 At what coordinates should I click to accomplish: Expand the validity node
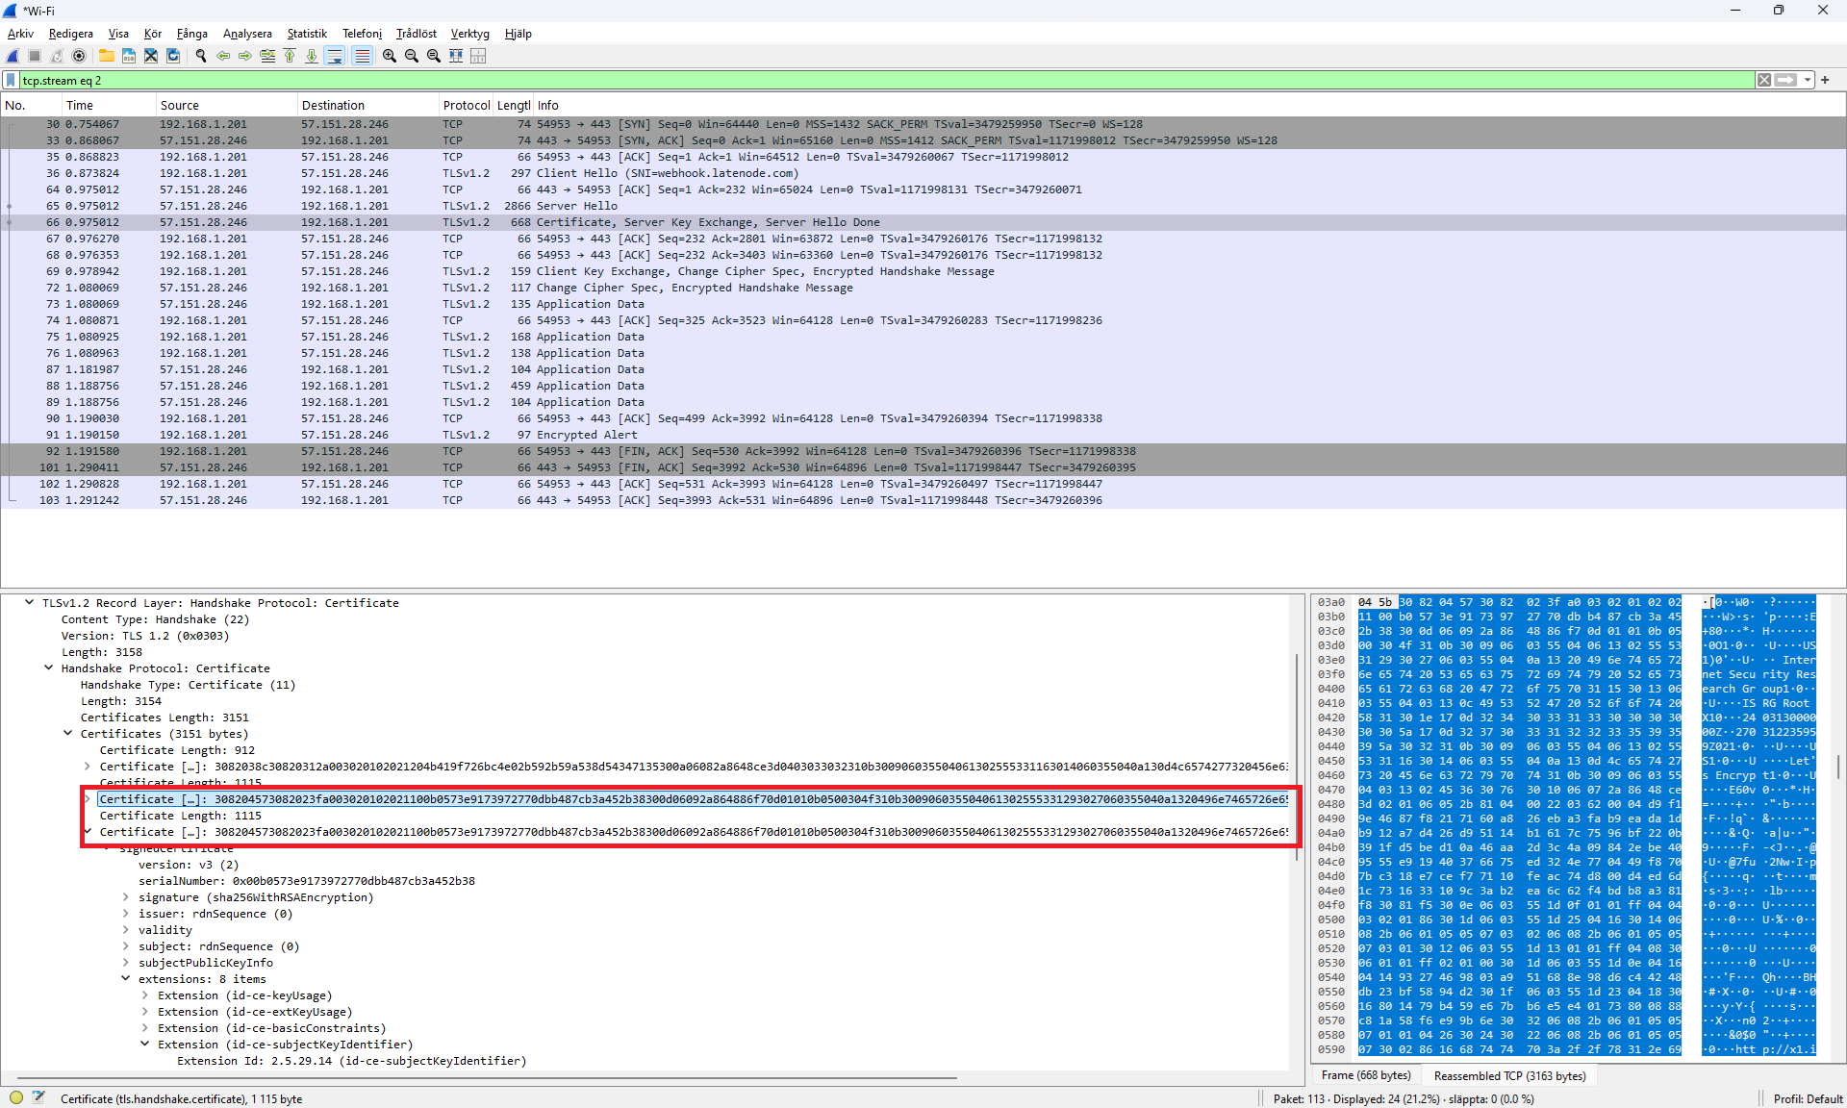pyautogui.click(x=125, y=930)
